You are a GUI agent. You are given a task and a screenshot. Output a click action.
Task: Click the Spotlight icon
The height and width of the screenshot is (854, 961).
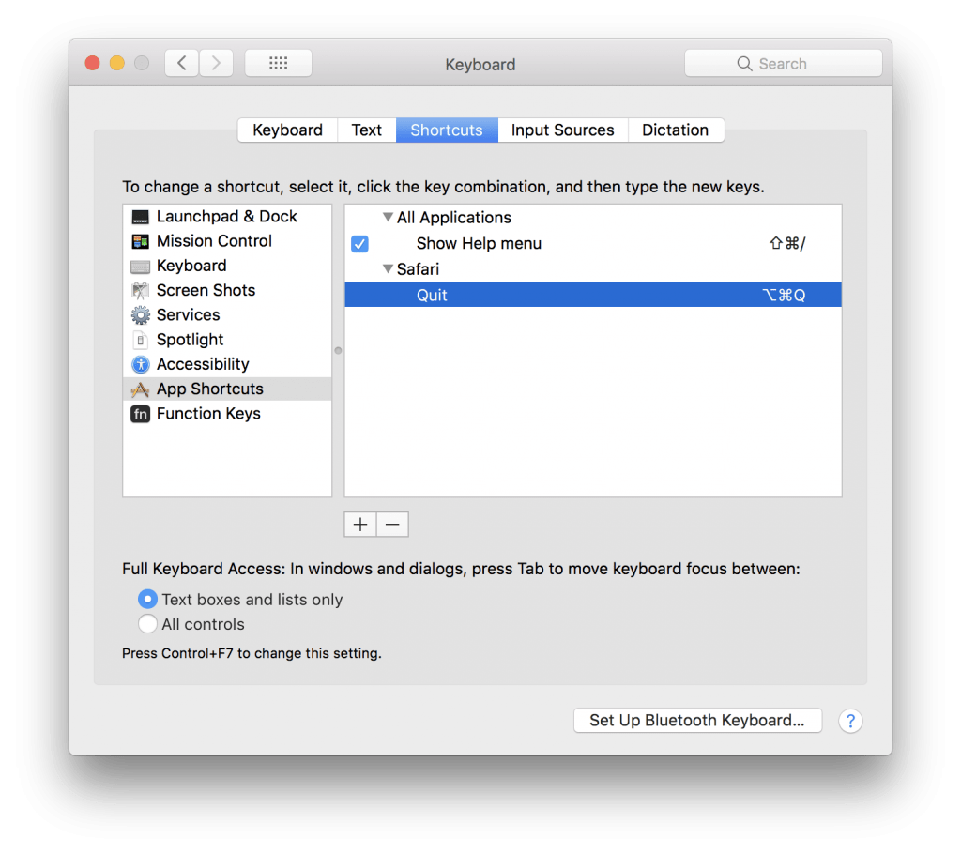pyautogui.click(x=141, y=340)
